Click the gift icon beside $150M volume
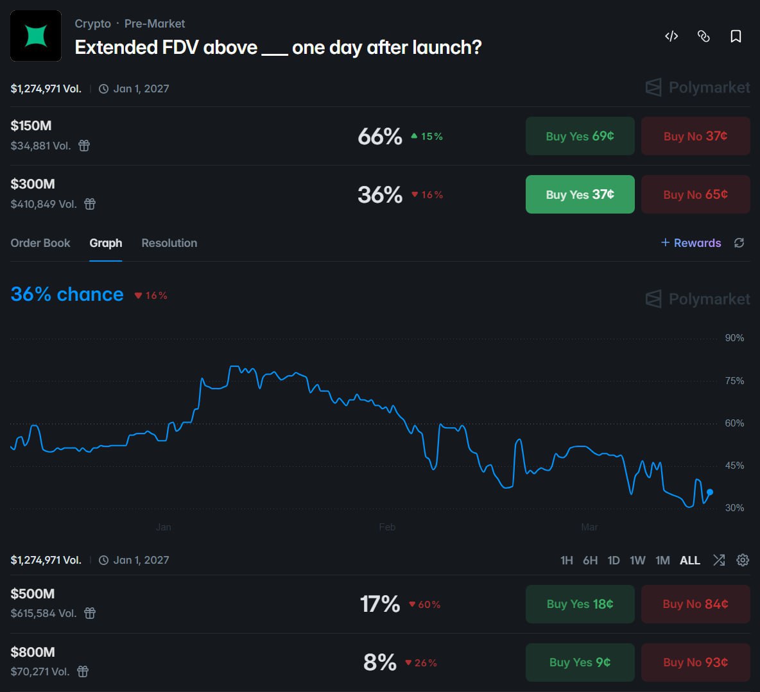The height and width of the screenshot is (692, 760). pyautogui.click(x=84, y=146)
